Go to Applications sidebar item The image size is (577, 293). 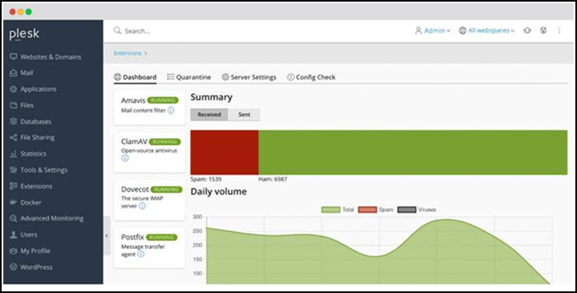(33, 89)
